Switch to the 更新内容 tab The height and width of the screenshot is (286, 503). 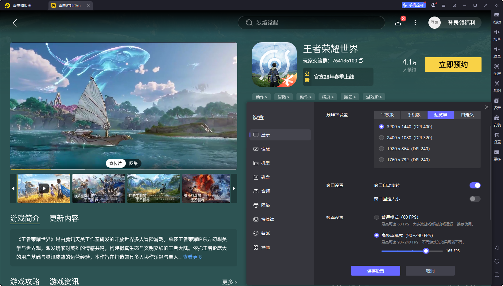point(64,218)
